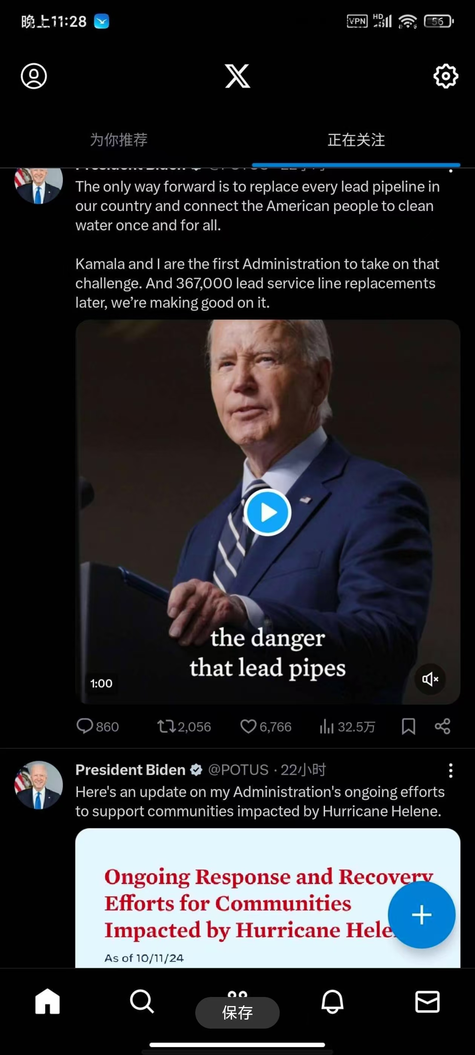Play the lead pipes video
Image resolution: width=475 pixels, height=1055 pixels.
268,512
